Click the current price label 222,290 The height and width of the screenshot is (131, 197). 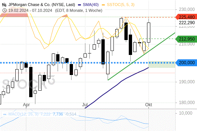187,23
